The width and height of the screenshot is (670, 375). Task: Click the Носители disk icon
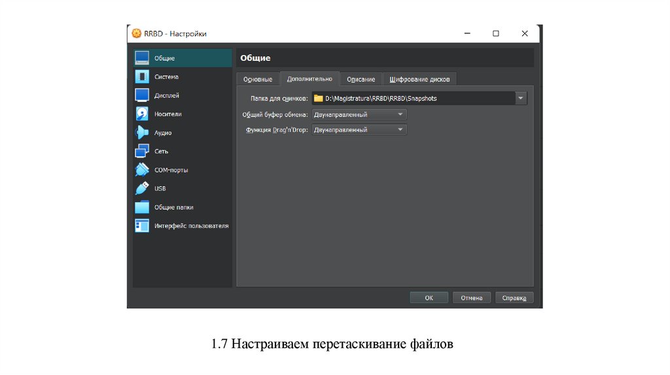pyautogui.click(x=142, y=114)
